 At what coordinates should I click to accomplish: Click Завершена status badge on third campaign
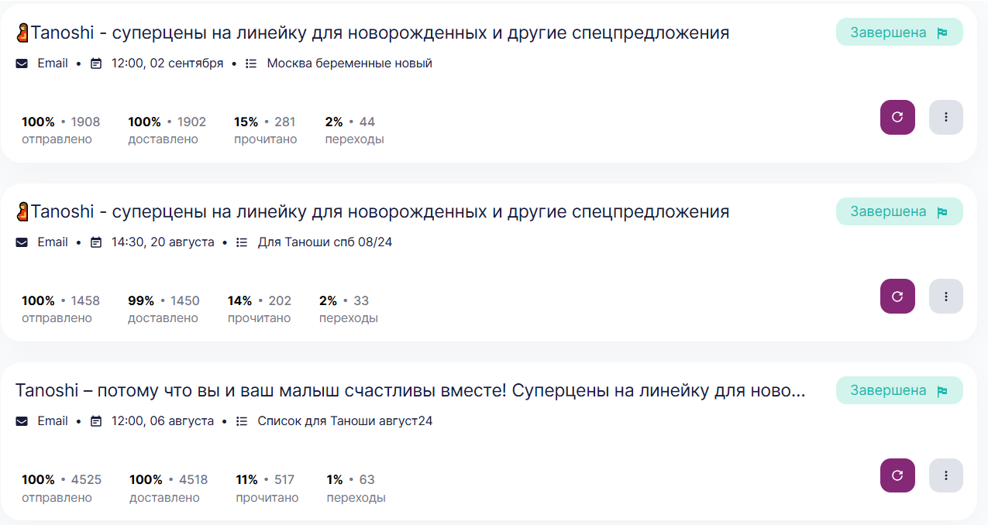pos(899,390)
